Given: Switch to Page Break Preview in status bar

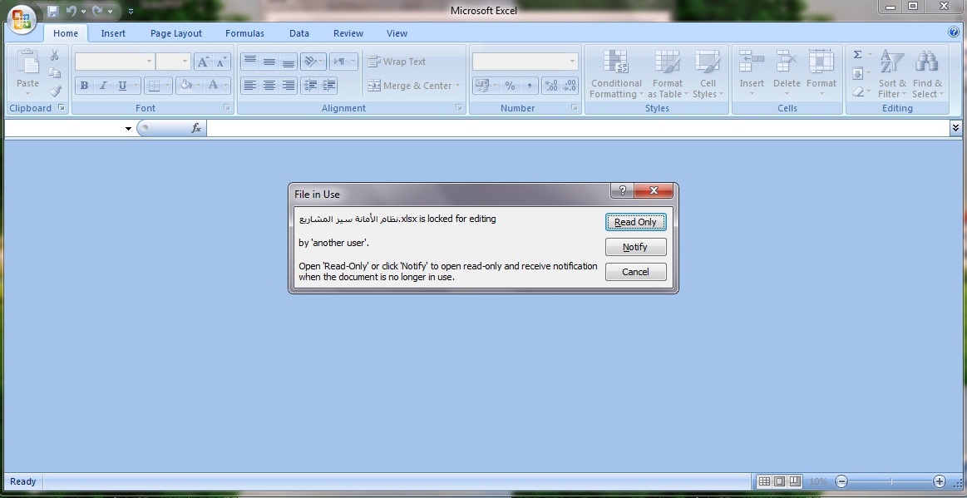Looking at the screenshot, I should 795,481.
